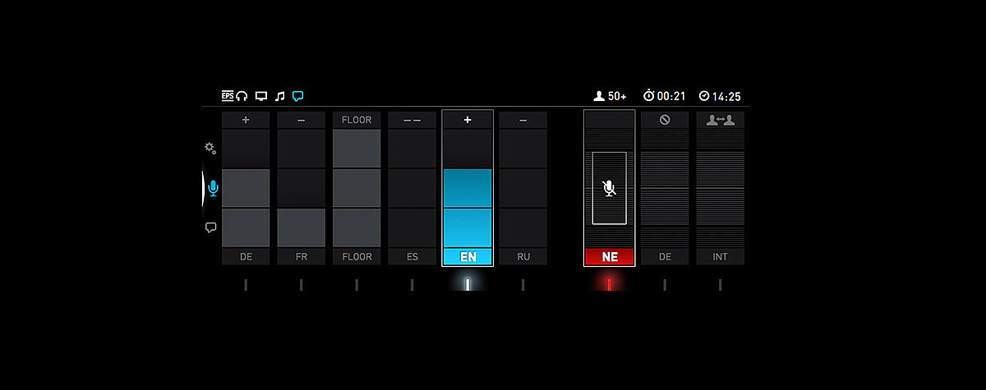The height and width of the screenshot is (390, 986).
Task: Toggle the red NE output channel
Action: pos(609,257)
